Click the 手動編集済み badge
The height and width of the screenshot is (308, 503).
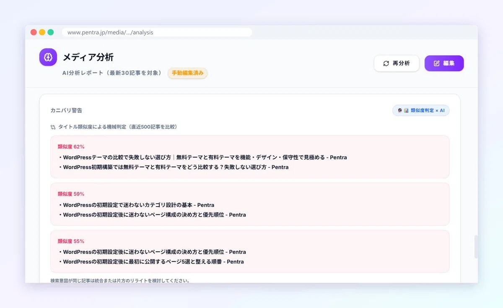point(187,73)
